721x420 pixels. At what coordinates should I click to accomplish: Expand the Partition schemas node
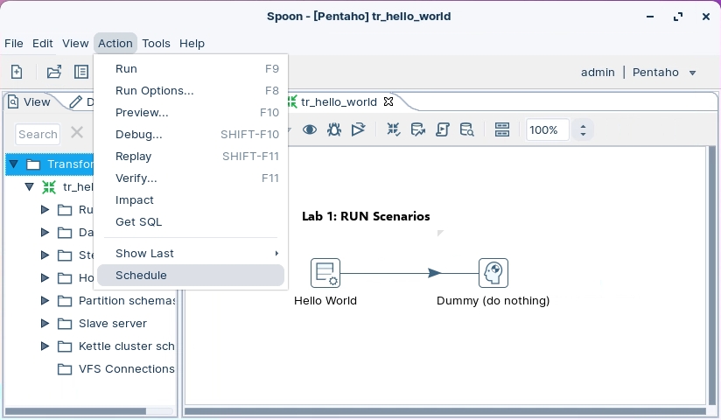click(45, 300)
